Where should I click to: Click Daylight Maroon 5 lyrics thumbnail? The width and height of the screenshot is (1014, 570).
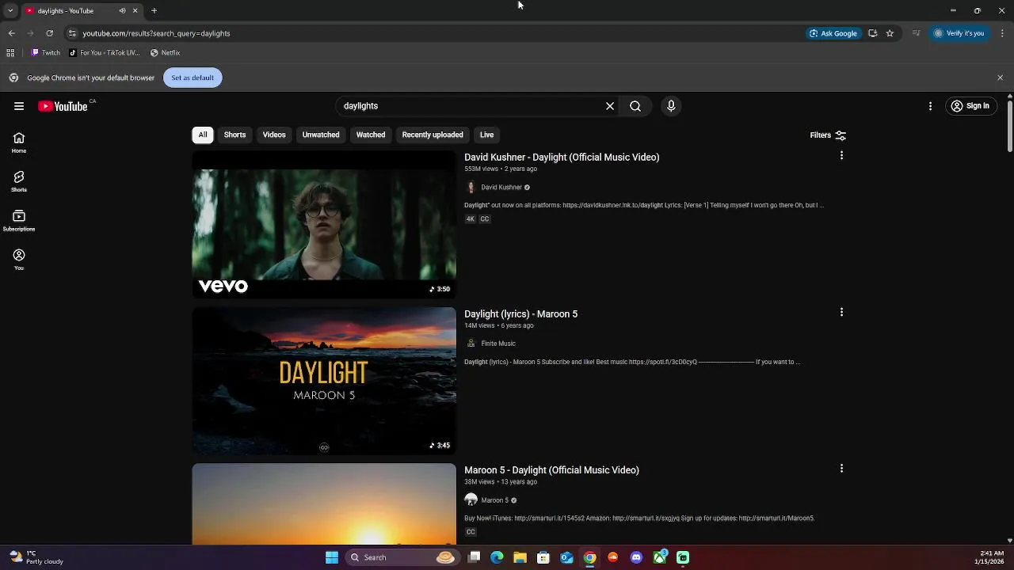(324, 381)
